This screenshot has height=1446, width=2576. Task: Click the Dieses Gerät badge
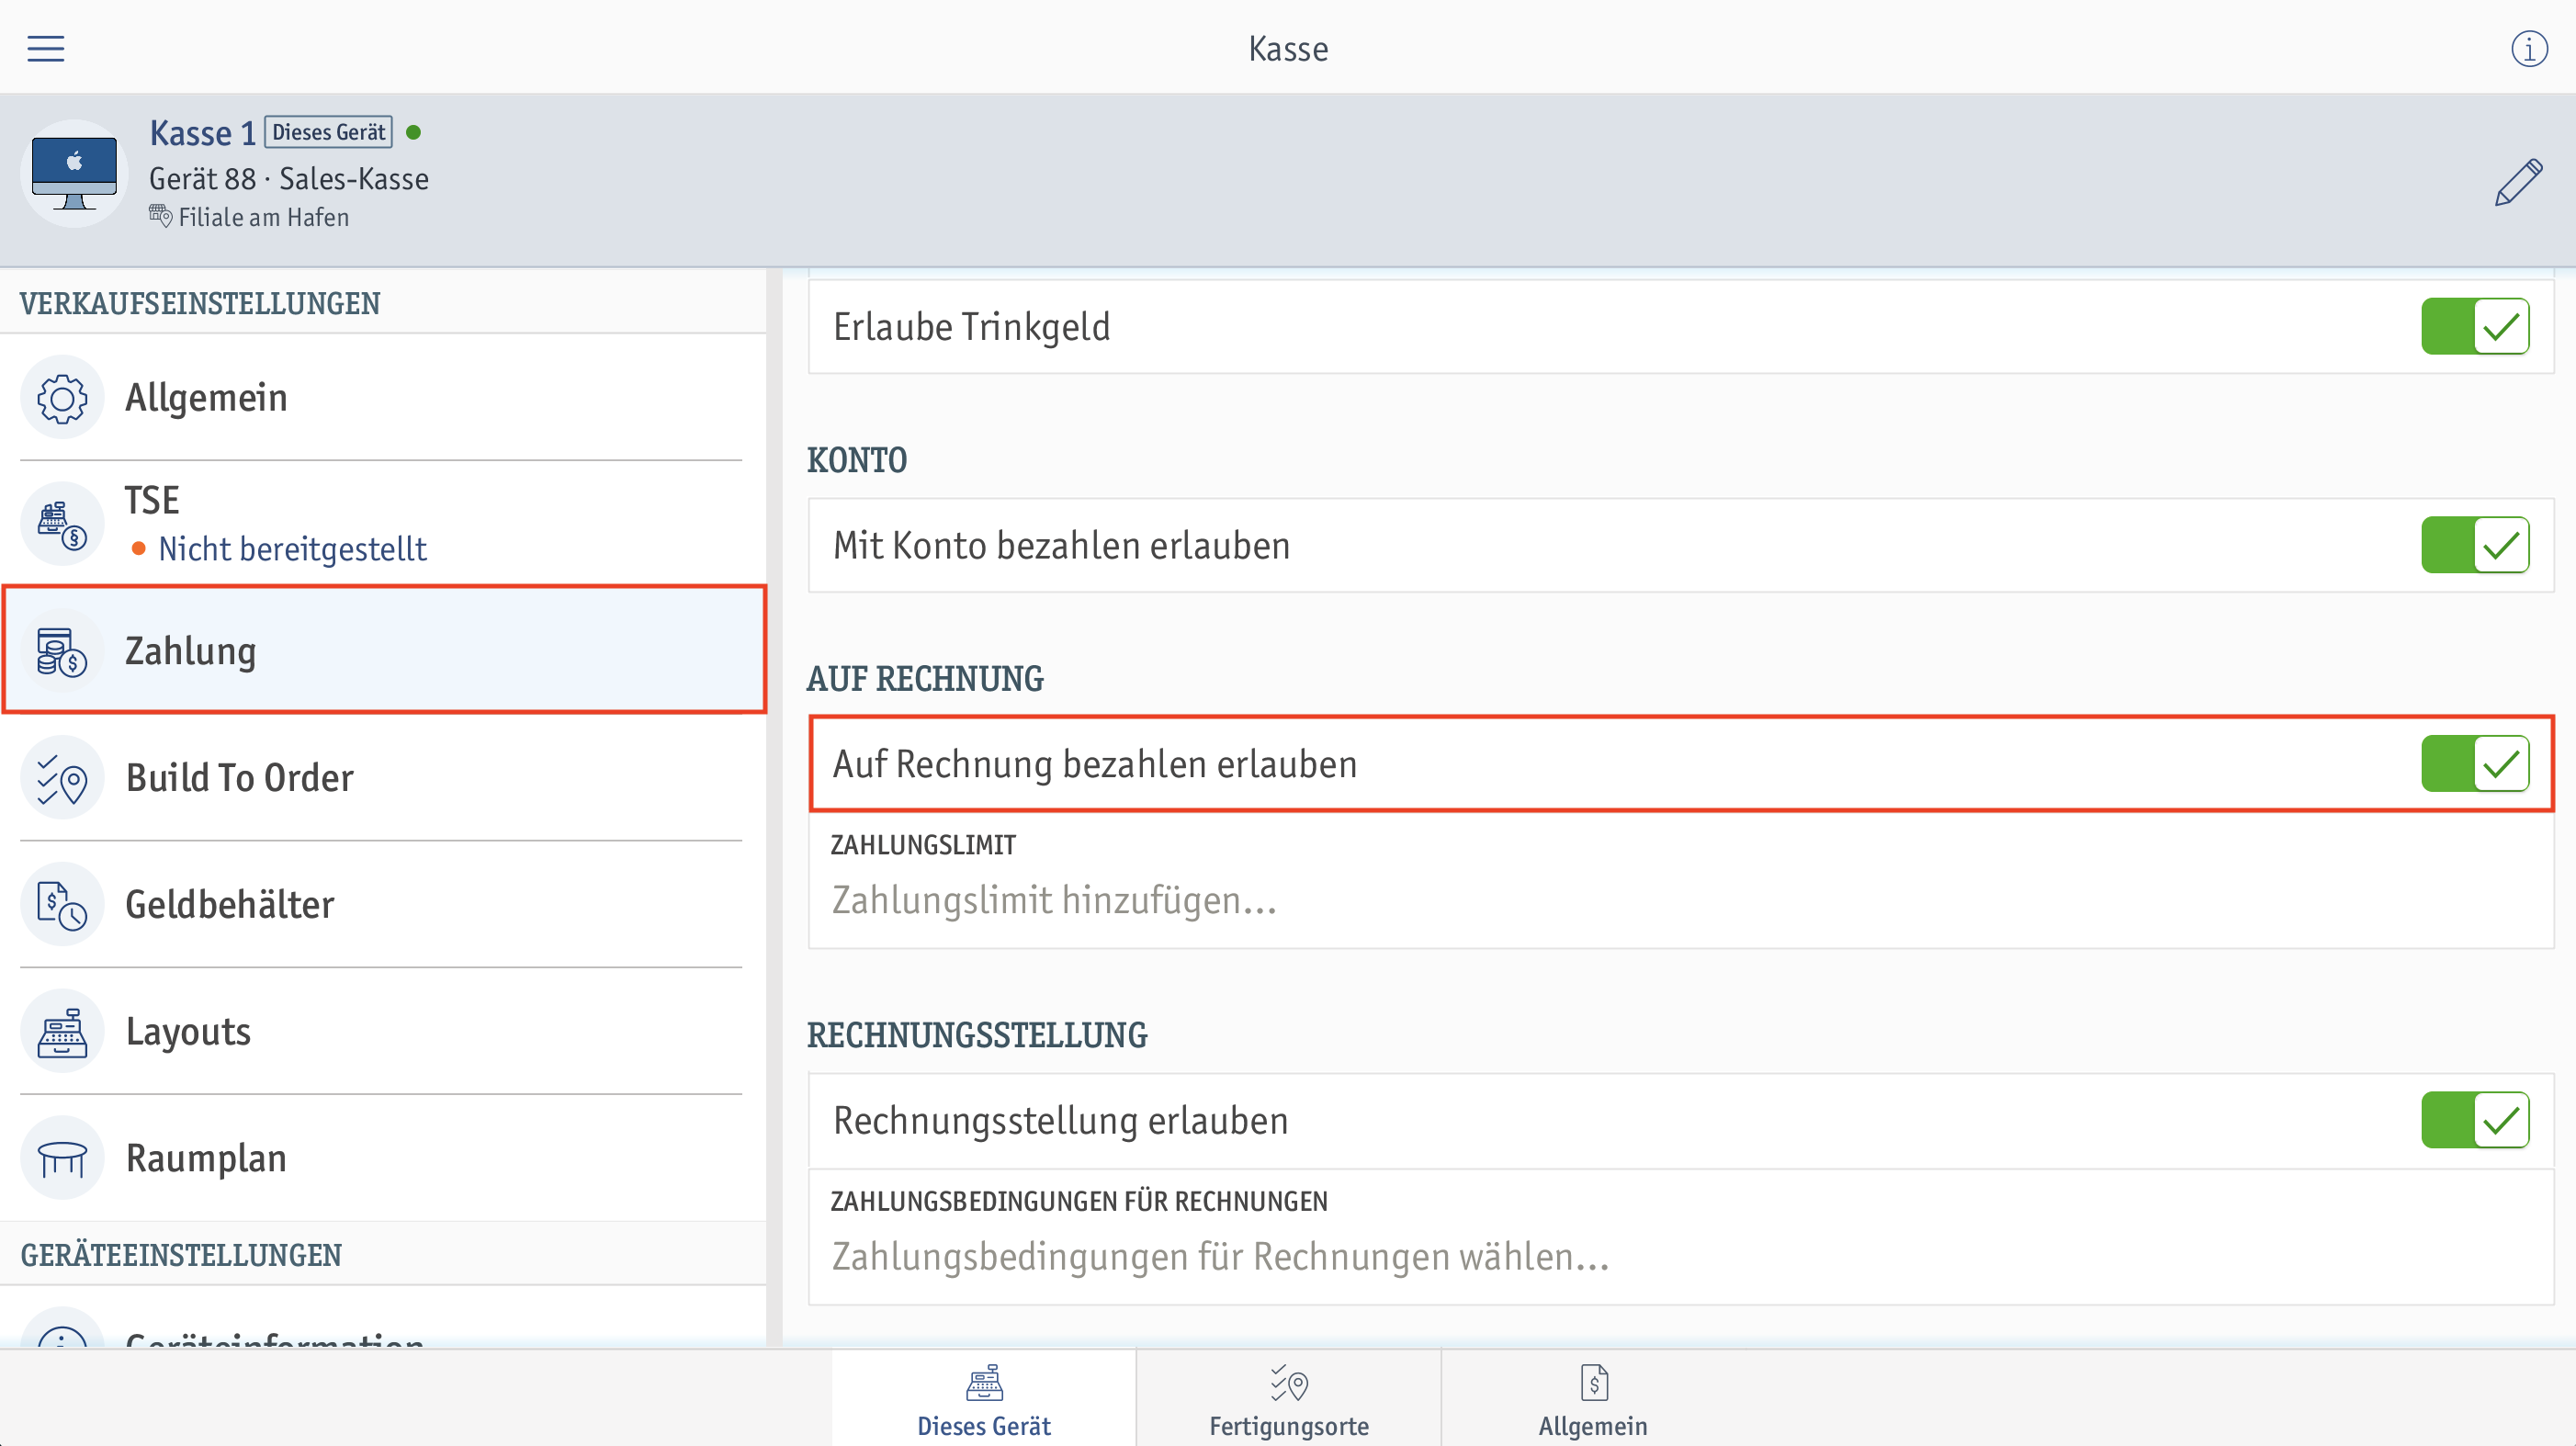click(x=329, y=132)
